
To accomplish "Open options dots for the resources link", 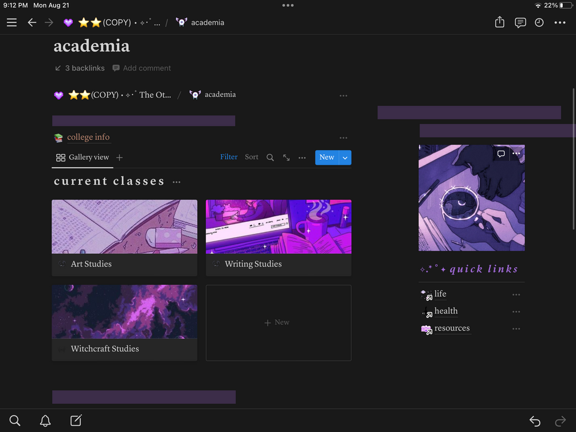I will pyautogui.click(x=516, y=329).
